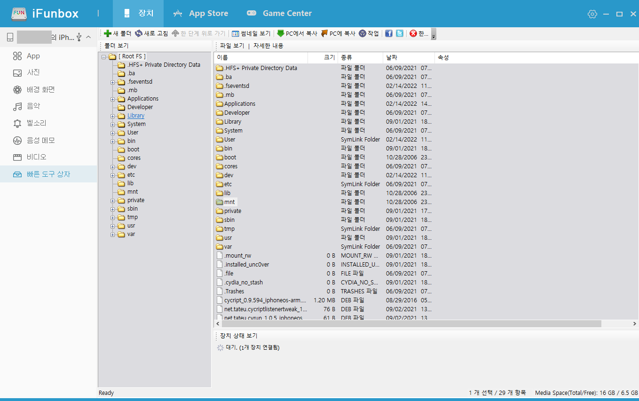Select the Applications folder in file list
This screenshot has height=401, width=639.
[x=239, y=104]
